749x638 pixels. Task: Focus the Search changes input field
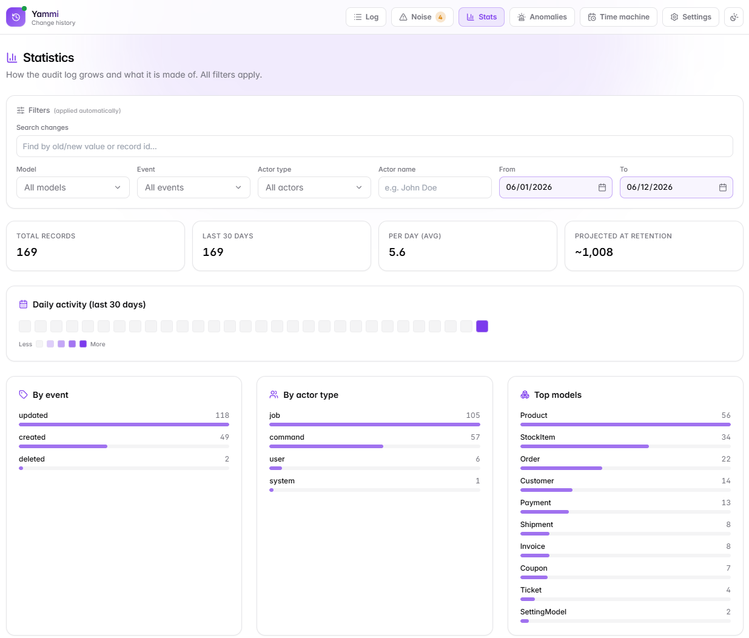tap(375, 146)
